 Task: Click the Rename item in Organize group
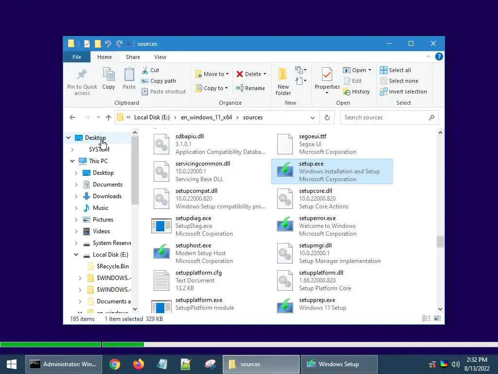[x=250, y=88]
